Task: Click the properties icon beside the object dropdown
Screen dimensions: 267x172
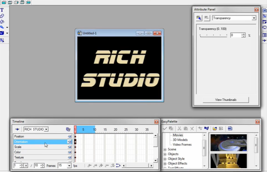Action: pyautogui.click(x=68, y=129)
